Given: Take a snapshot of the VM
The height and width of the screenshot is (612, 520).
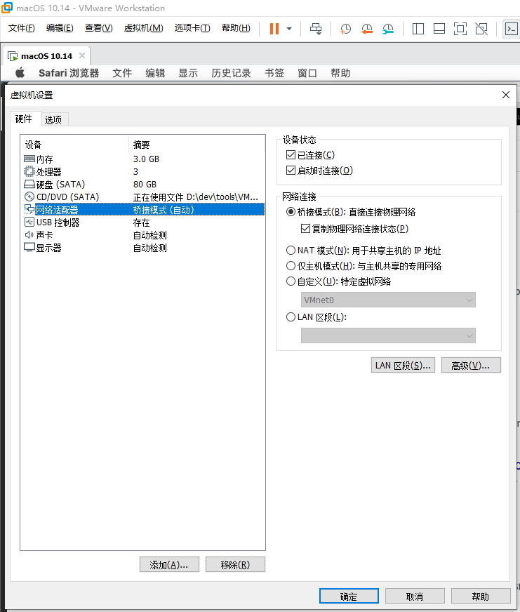Looking at the screenshot, I should click(x=345, y=29).
